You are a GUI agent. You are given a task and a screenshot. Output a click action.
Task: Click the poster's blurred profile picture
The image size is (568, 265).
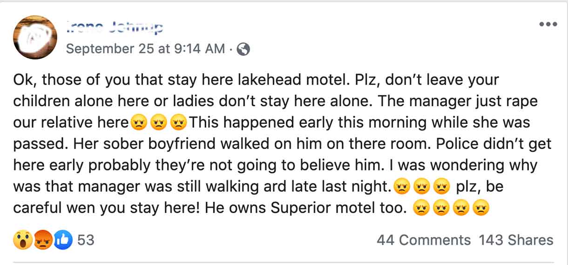tap(35, 37)
